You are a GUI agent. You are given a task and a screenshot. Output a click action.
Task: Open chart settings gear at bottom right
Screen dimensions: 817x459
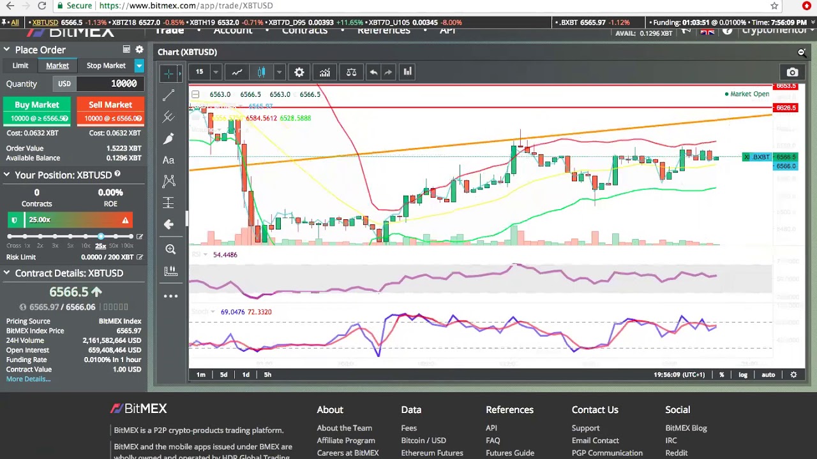[793, 375]
